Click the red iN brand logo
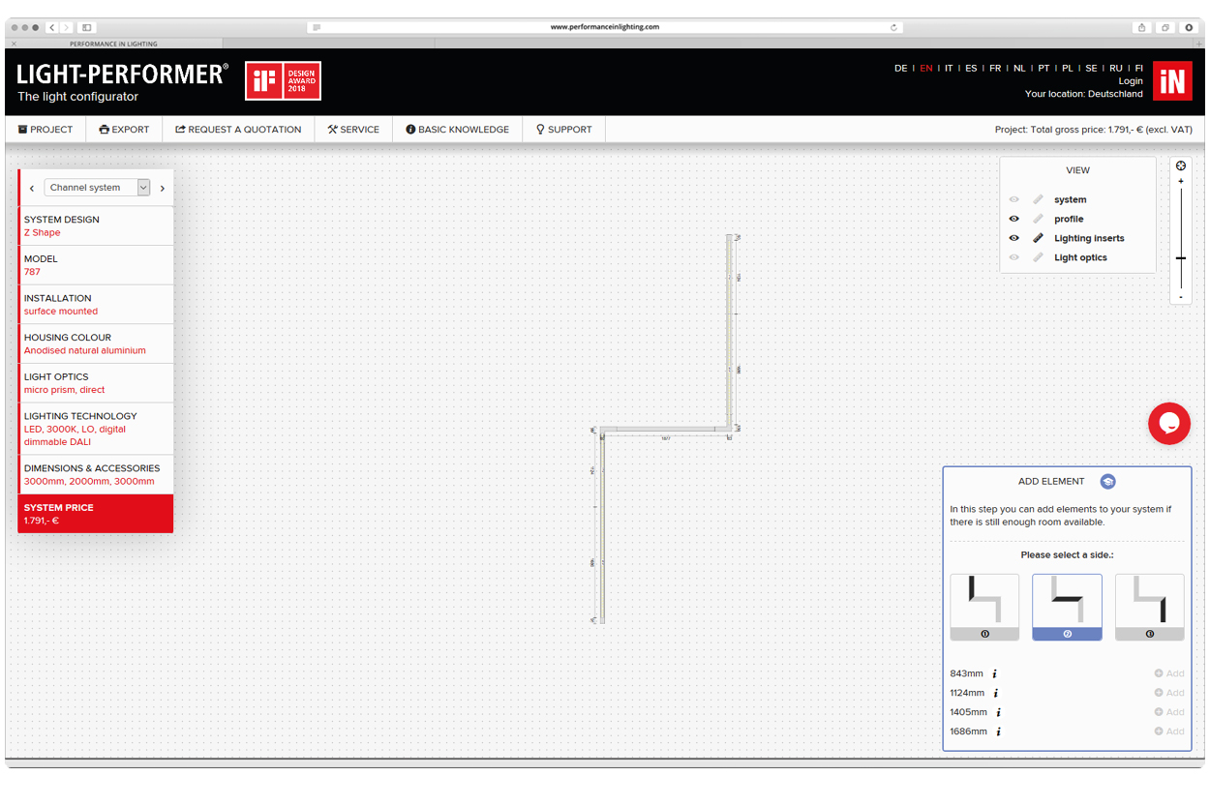 1172,81
